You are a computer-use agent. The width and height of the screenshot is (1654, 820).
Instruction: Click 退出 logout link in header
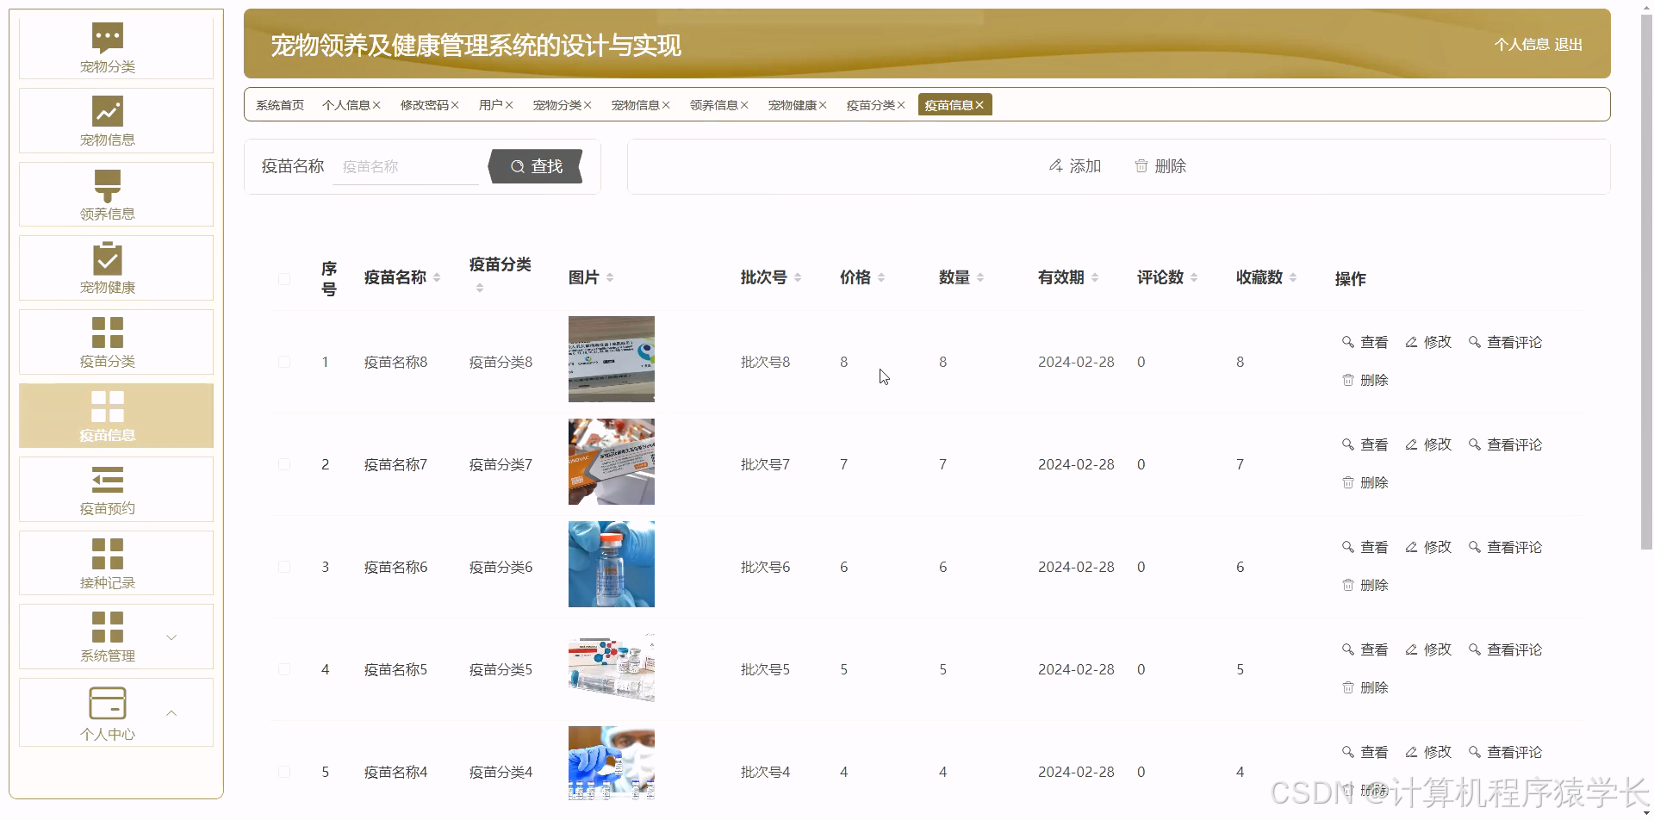click(1569, 44)
